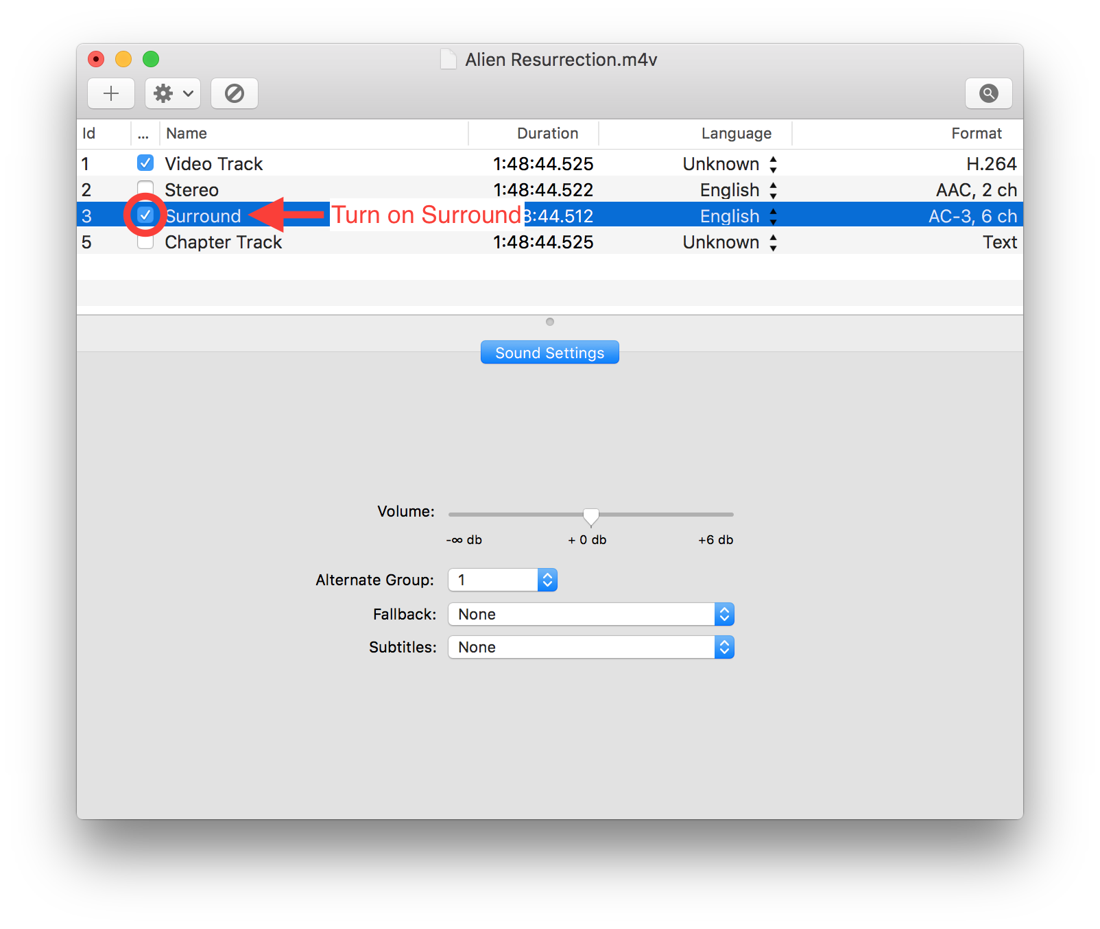The height and width of the screenshot is (929, 1100).
Task: Close the Alien Resurrection.m4v window
Action: (x=96, y=59)
